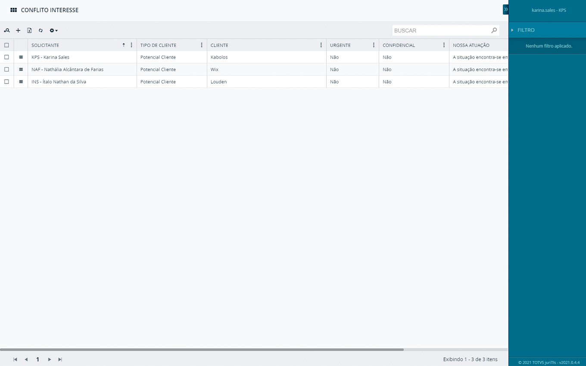
Task: Tick the select-all checkbox in header
Action: [6, 45]
